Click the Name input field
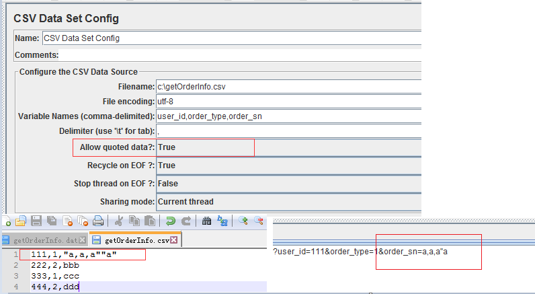 pyautogui.click(x=232, y=38)
